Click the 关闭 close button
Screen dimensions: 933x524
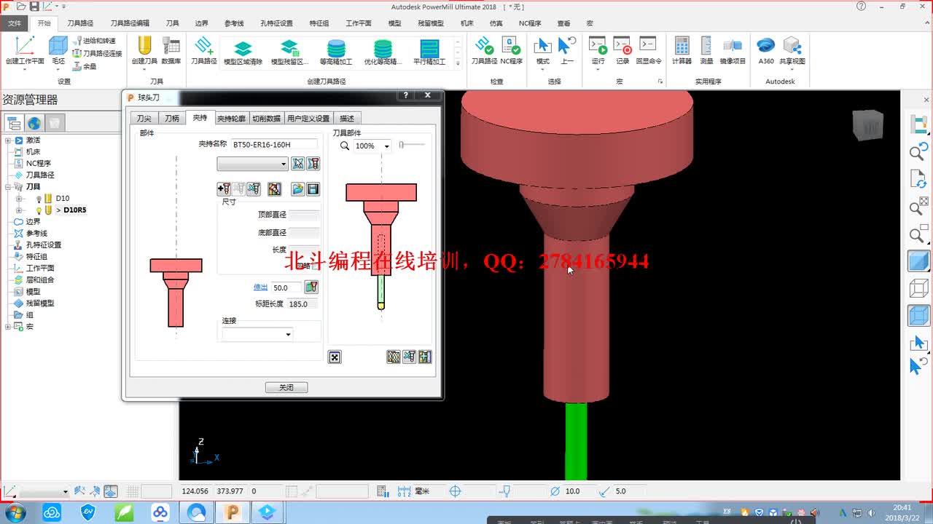point(286,387)
